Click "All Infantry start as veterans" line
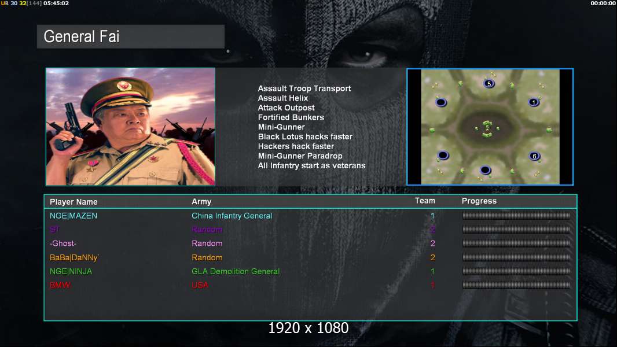617x347 pixels. tap(311, 166)
